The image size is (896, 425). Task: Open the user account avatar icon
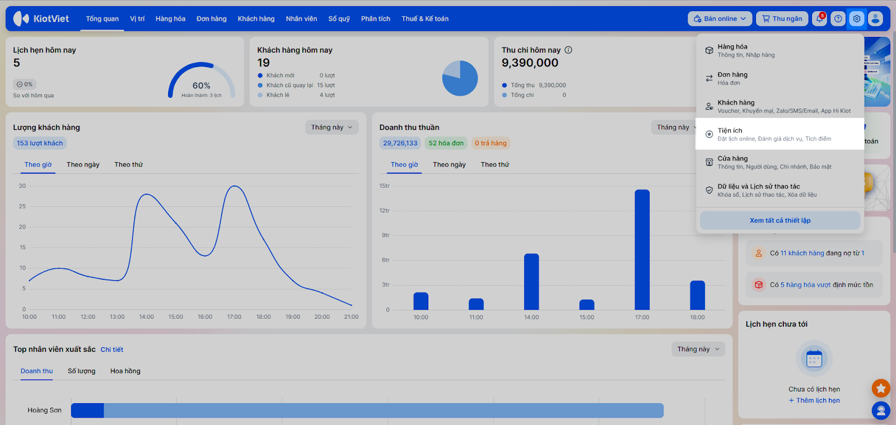875,18
